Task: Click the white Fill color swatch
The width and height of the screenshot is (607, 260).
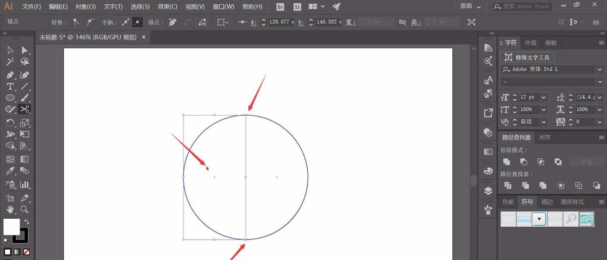Action: pos(11,227)
